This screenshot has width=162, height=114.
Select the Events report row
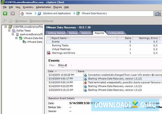click(104, 42)
